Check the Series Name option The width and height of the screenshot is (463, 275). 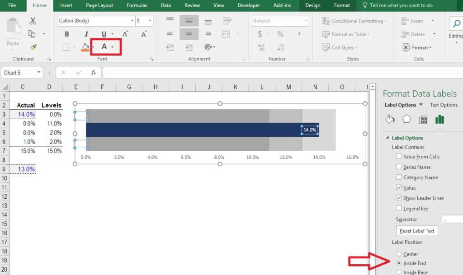pos(398,167)
